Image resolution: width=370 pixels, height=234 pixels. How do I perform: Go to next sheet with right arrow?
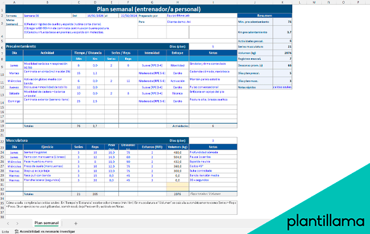(x=17, y=224)
